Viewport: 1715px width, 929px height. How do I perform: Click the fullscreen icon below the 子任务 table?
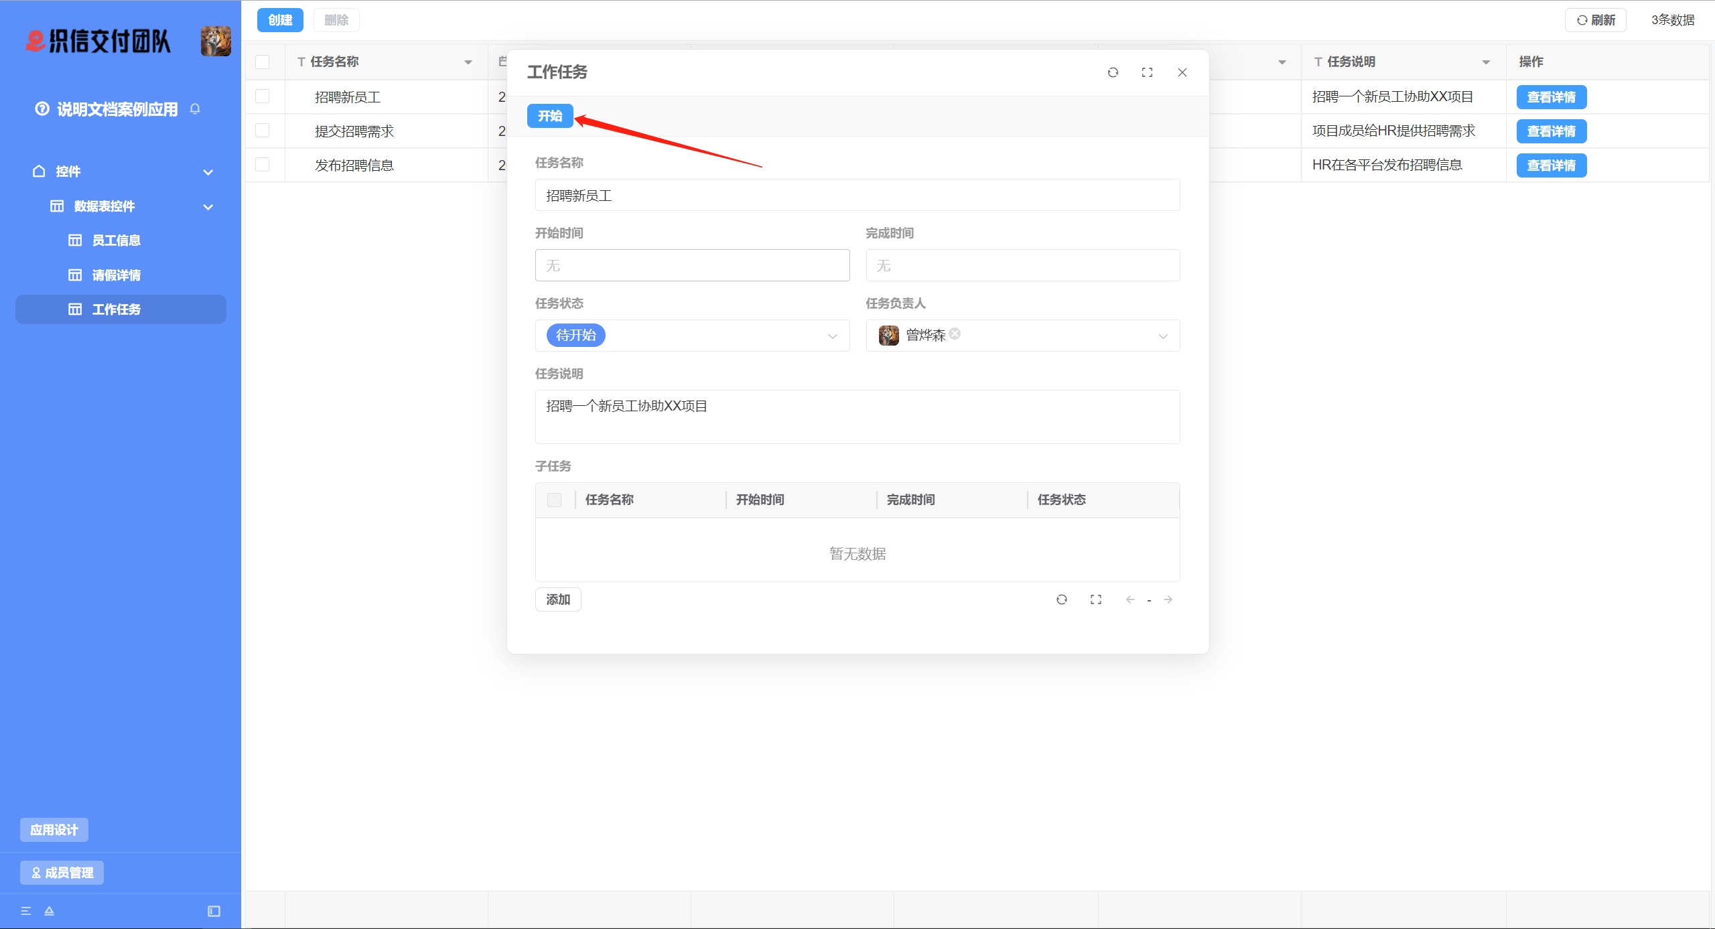tap(1096, 599)
